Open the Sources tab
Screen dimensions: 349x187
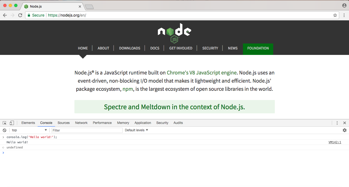pos(64,123)
